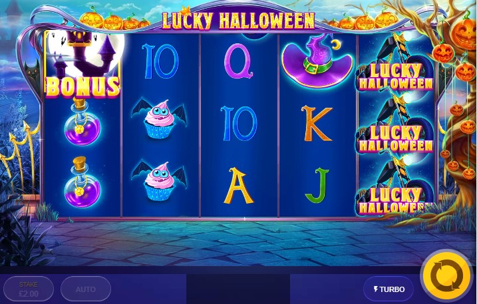Click the yellow spin button
The height and width of the screenshot is (304, 477).
click(x=447, y=276)
